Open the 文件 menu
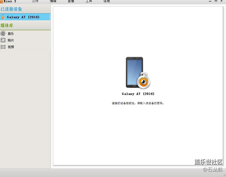This screenshot has height=177, width=226. point(35,1)
